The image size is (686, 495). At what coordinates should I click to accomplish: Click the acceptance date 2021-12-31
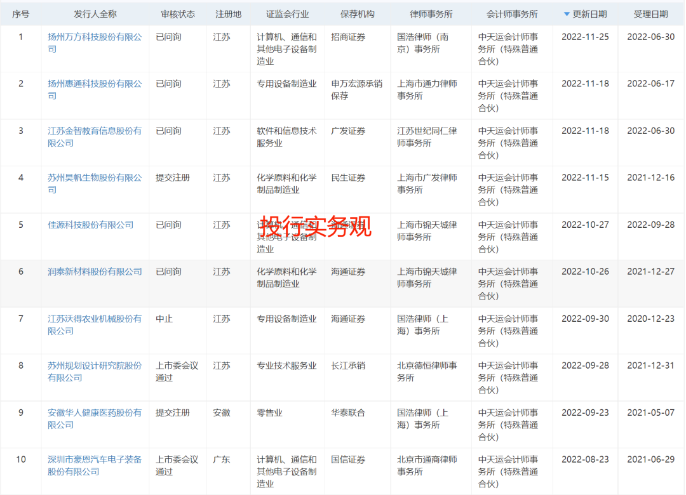click(x=650, y=366)
